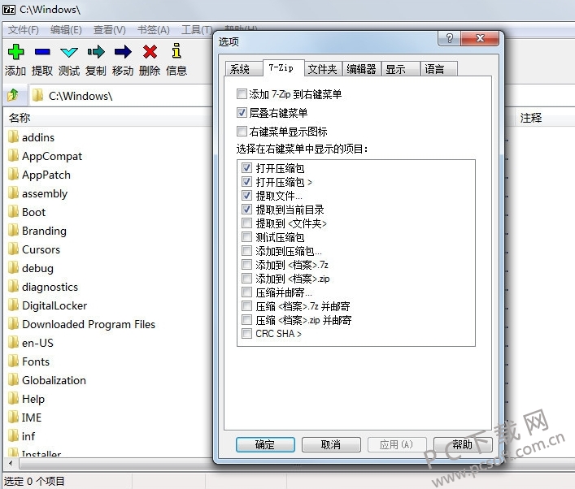
Task: Click the red X Delete (删除) icon
Action: pos(150,52)
